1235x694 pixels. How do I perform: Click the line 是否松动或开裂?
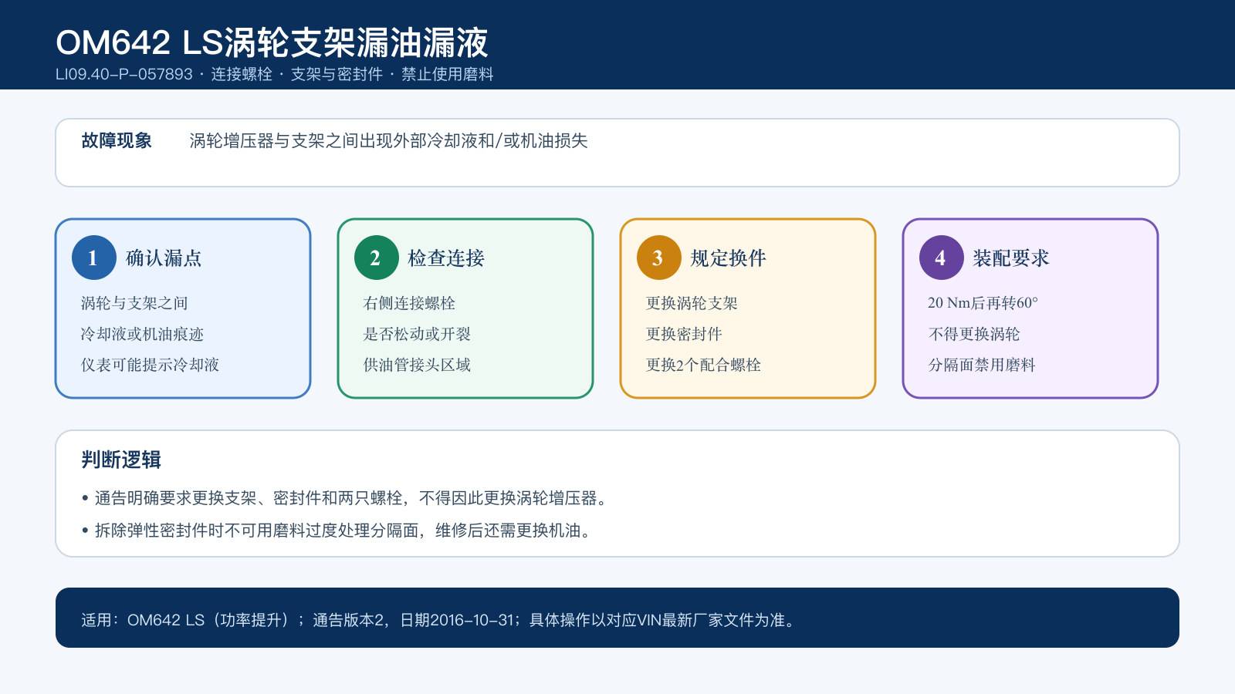[x=417, y=334]
